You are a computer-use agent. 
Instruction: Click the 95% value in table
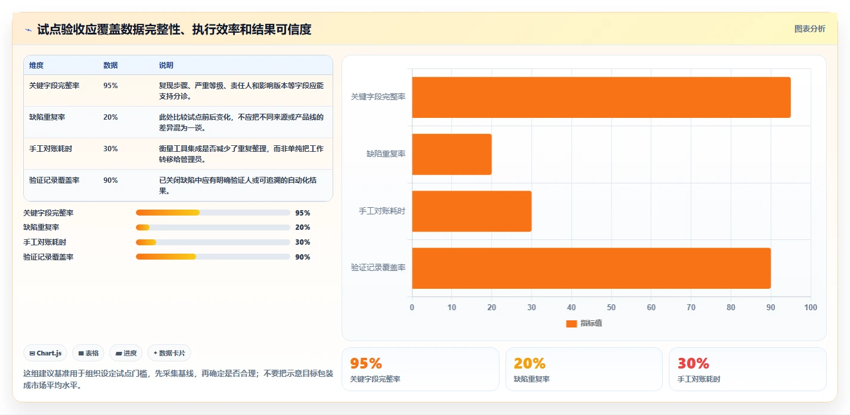110,86
